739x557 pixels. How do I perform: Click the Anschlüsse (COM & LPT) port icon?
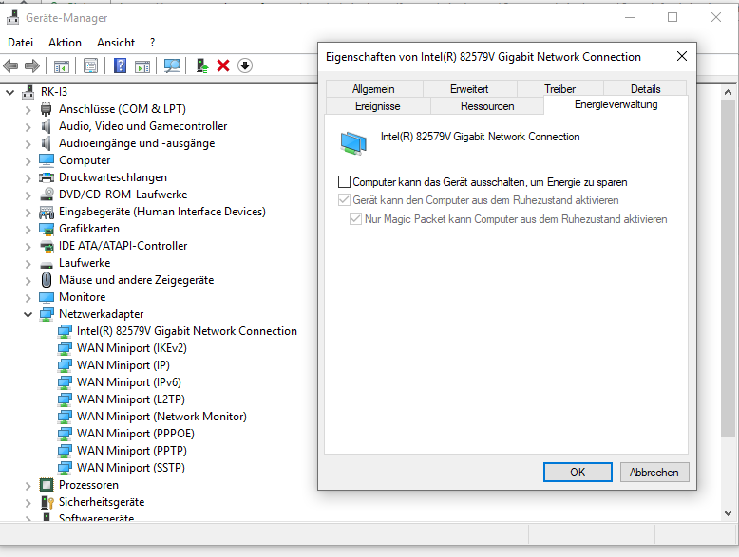[x=47, y=109]
